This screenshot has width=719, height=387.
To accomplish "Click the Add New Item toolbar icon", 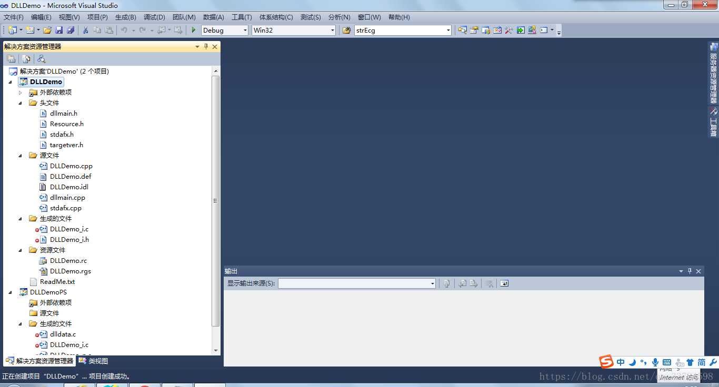I will point(30,30).
